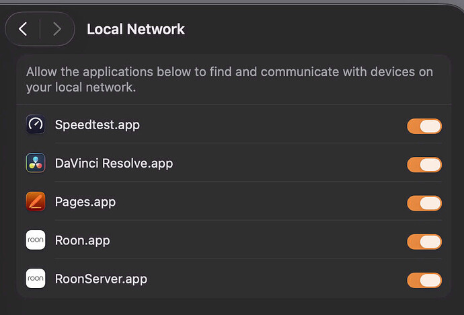Click the Roon.app icon
464x315 pixels.
36,240
